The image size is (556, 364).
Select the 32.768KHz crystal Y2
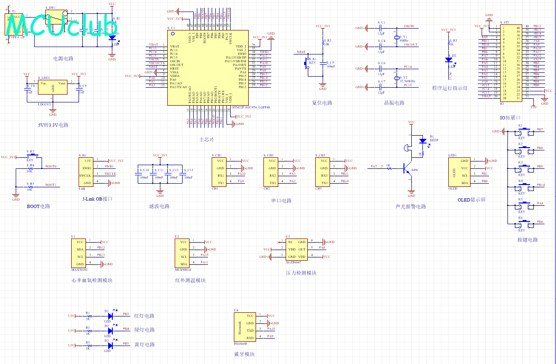tap(396, 78)
